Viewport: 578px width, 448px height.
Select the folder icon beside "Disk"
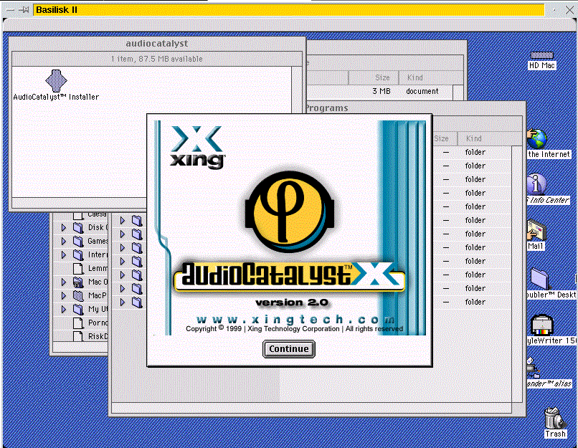point(78,228)
